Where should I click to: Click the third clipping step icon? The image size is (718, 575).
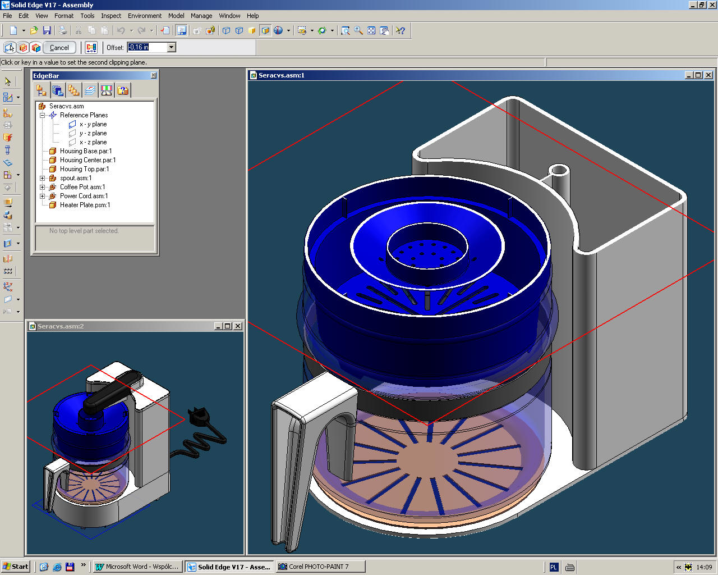click(x=36, y=48)
